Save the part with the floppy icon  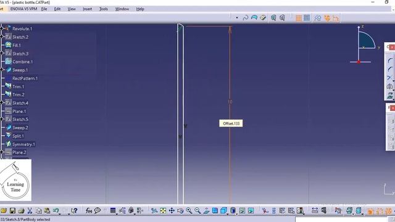tap(12, 210)
